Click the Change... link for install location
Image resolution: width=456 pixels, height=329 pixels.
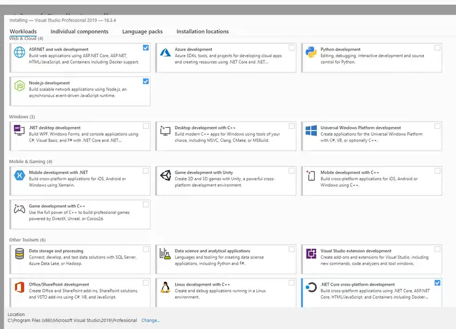point(150,320)
